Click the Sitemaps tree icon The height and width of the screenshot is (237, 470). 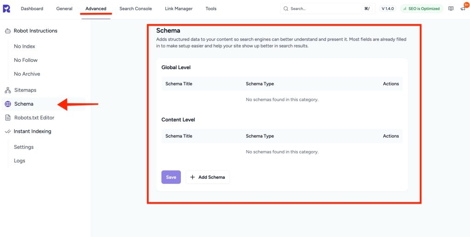[8, 91]
